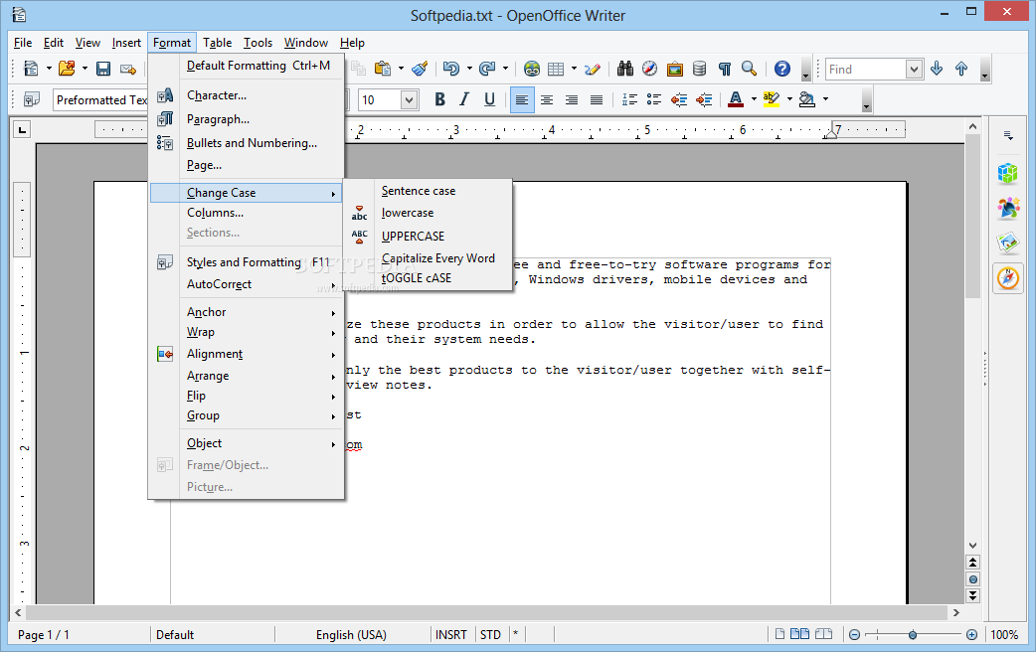Click inside the Find text field
Screen dimensions: 1036x652
[x=866, y=69]
